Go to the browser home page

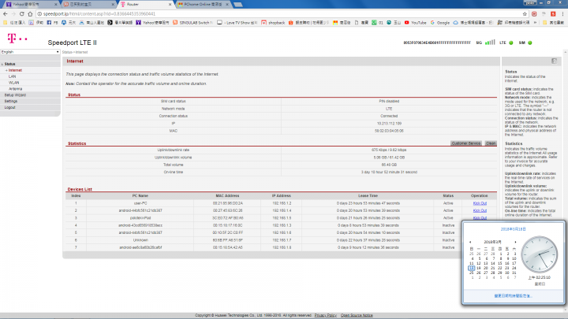click(30, 13)
